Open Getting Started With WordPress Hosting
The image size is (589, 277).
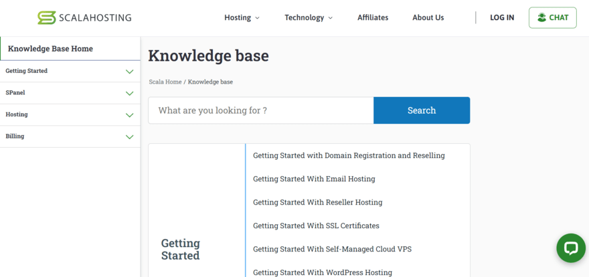pyautogui.click(x=323, y=272)
